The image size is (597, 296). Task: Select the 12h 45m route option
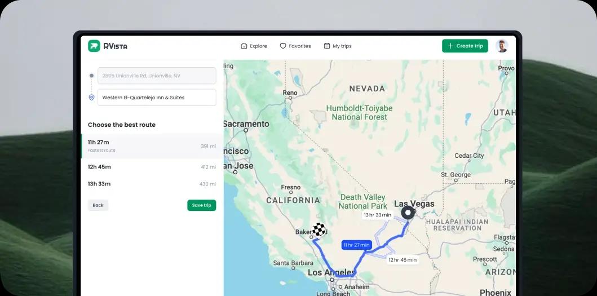(x=152, y=167)
